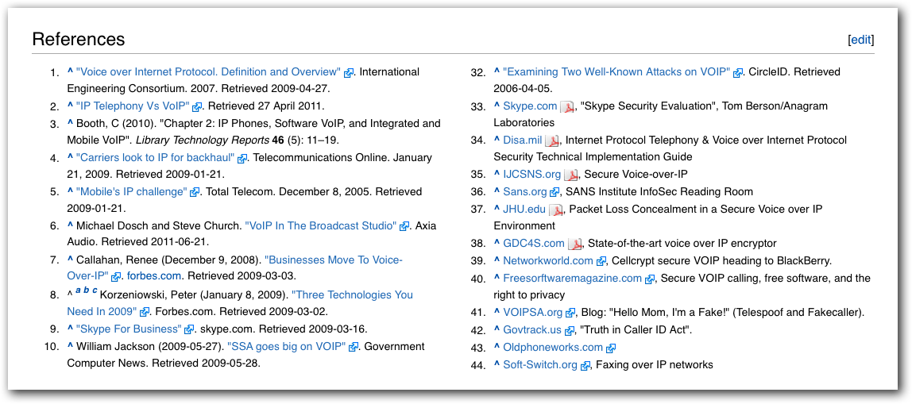Image resolution: width=912 pixels, height=404 pixels.
Task: Jump up via caret of reference 1
Action: pyautogui.click(x=71, y=72)
